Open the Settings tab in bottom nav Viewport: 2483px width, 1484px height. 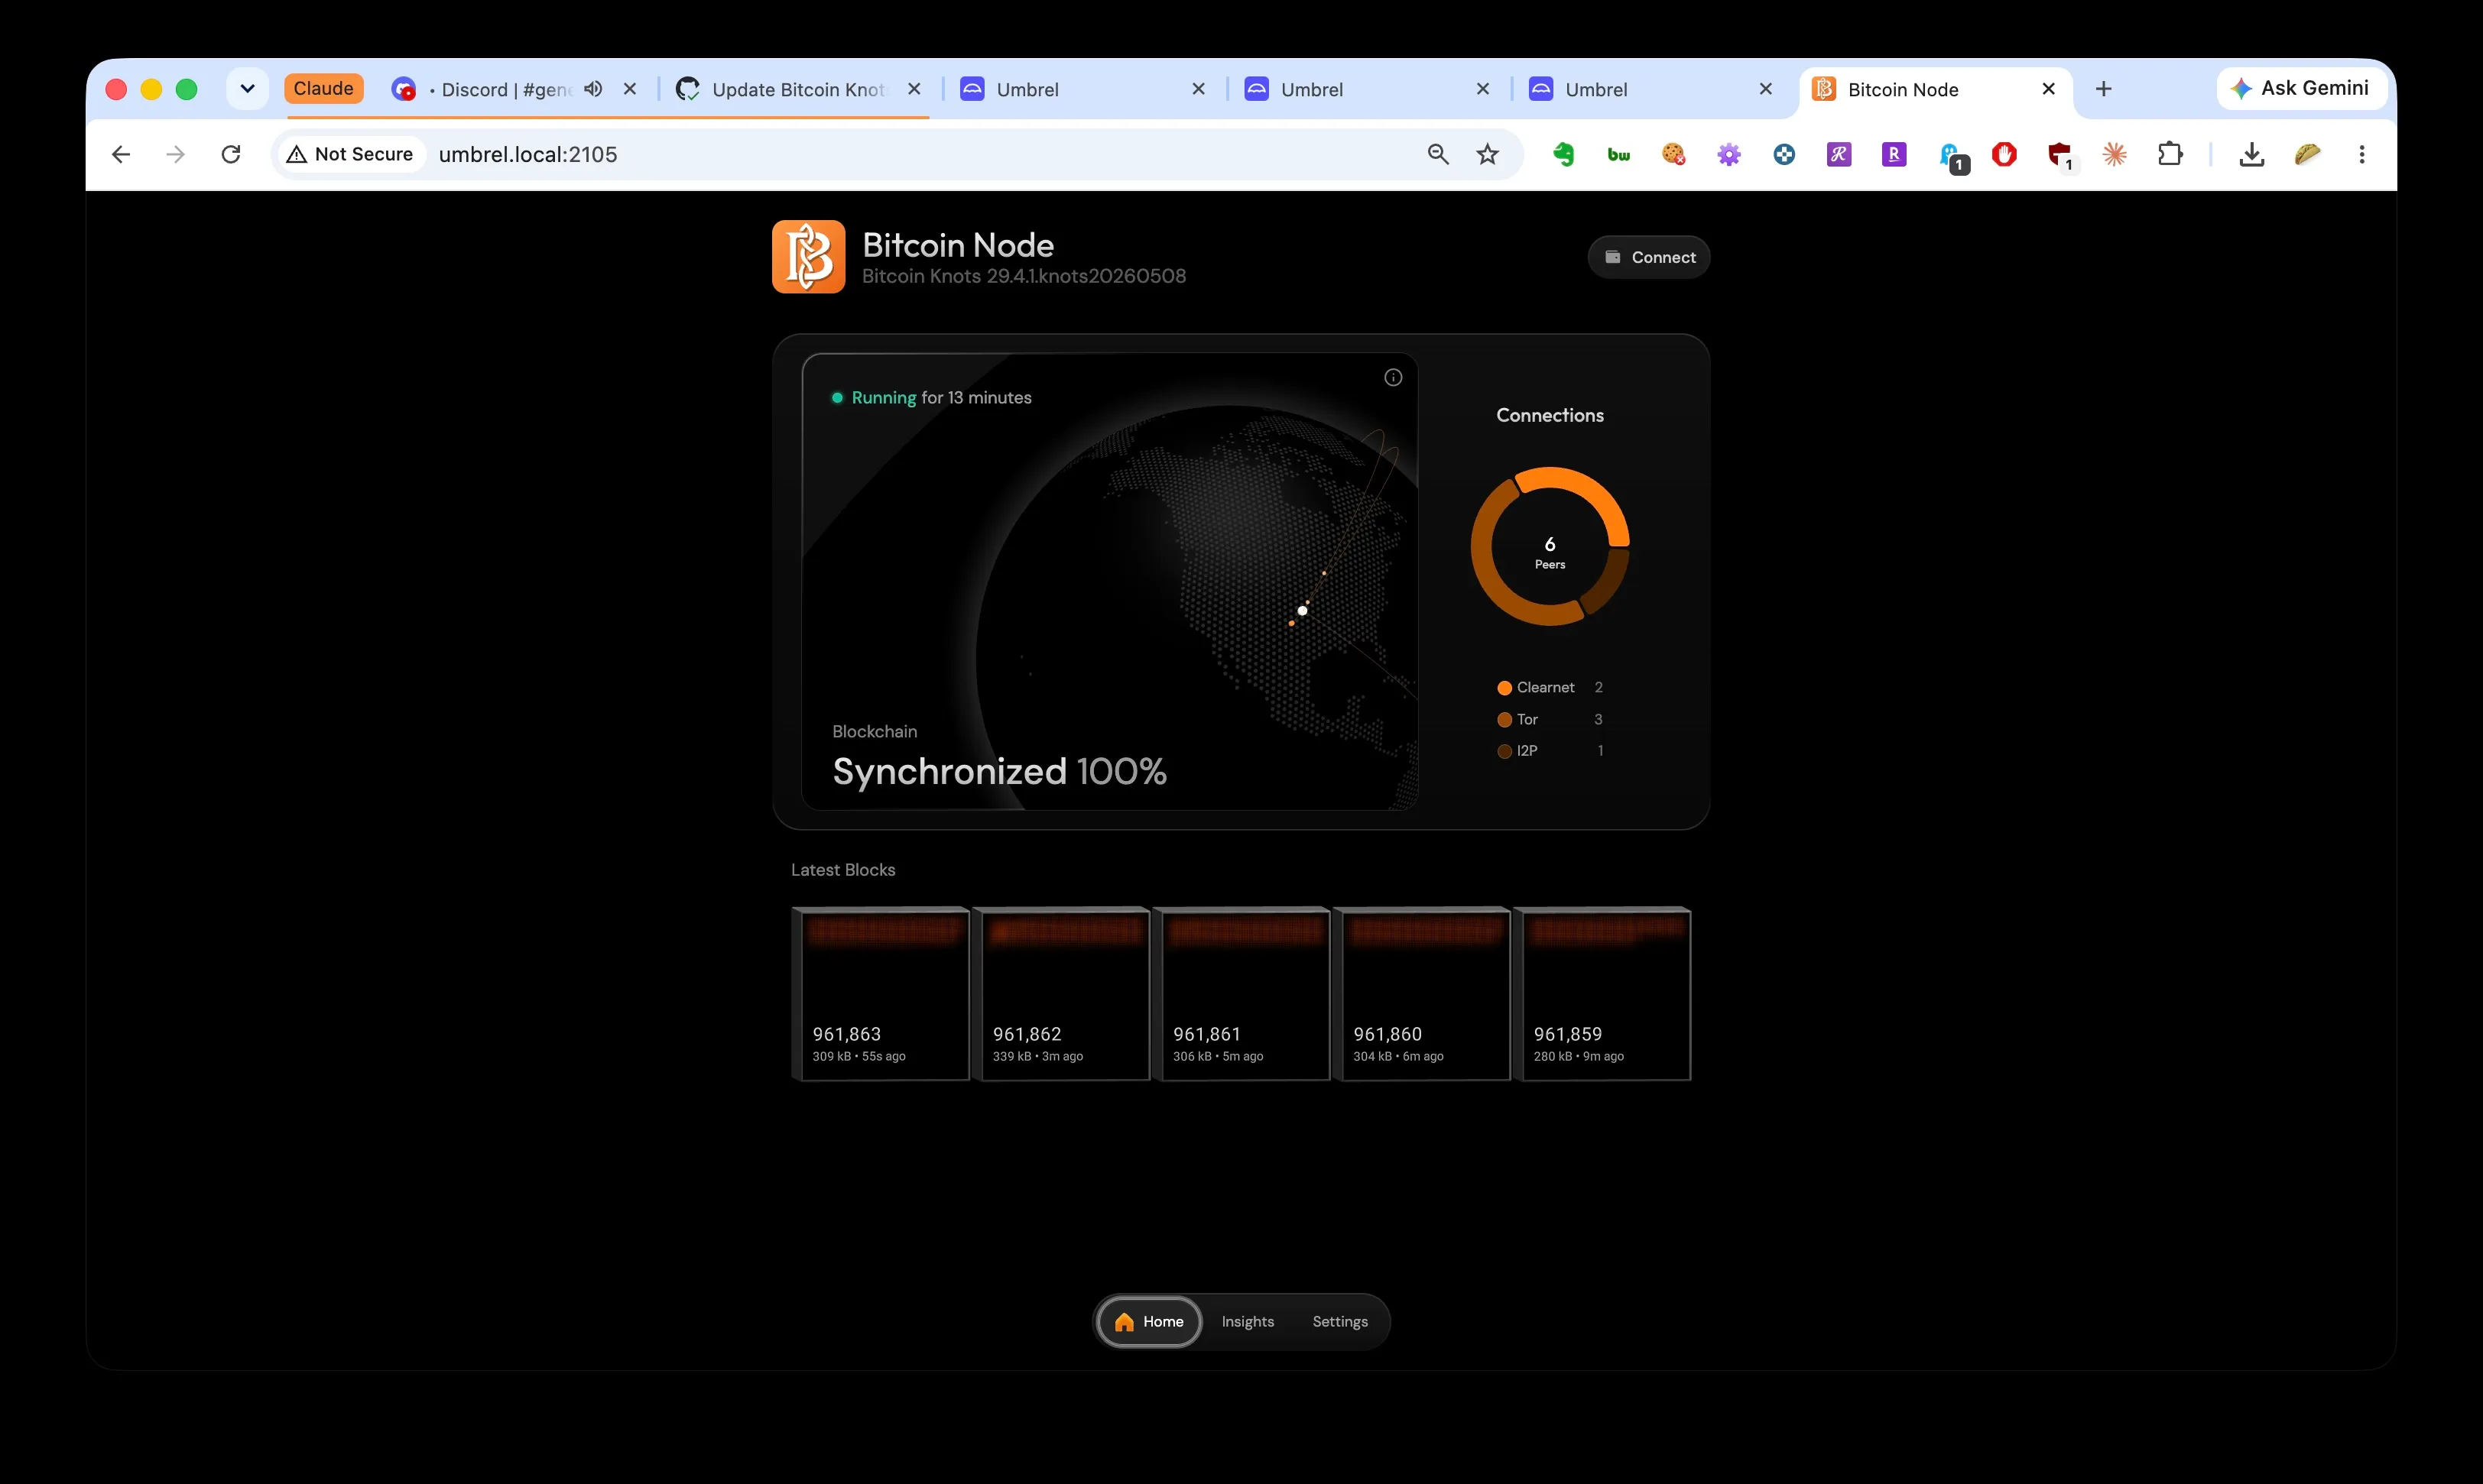tap(1339, 1321)
